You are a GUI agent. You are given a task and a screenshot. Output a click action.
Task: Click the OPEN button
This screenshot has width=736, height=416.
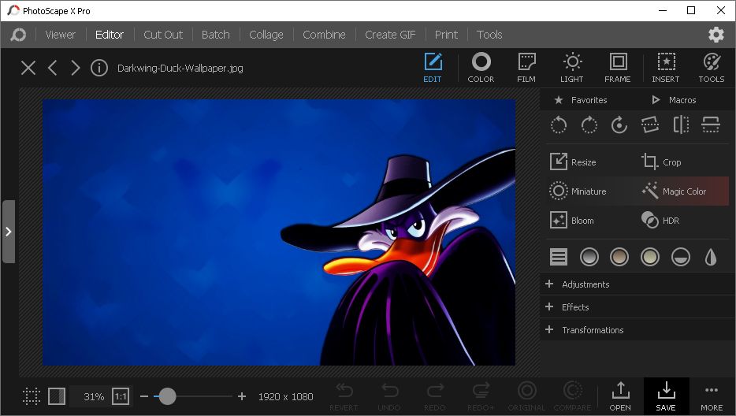620,397
